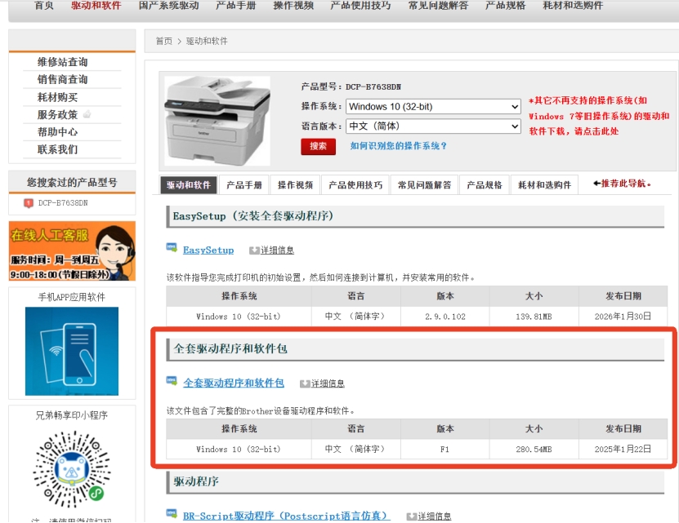Open the 操作系统 dropdown showing Windows 10 (32-bit)
This screenshot has height=523, width=679.
pyautogui.click(x=433, y=107)
